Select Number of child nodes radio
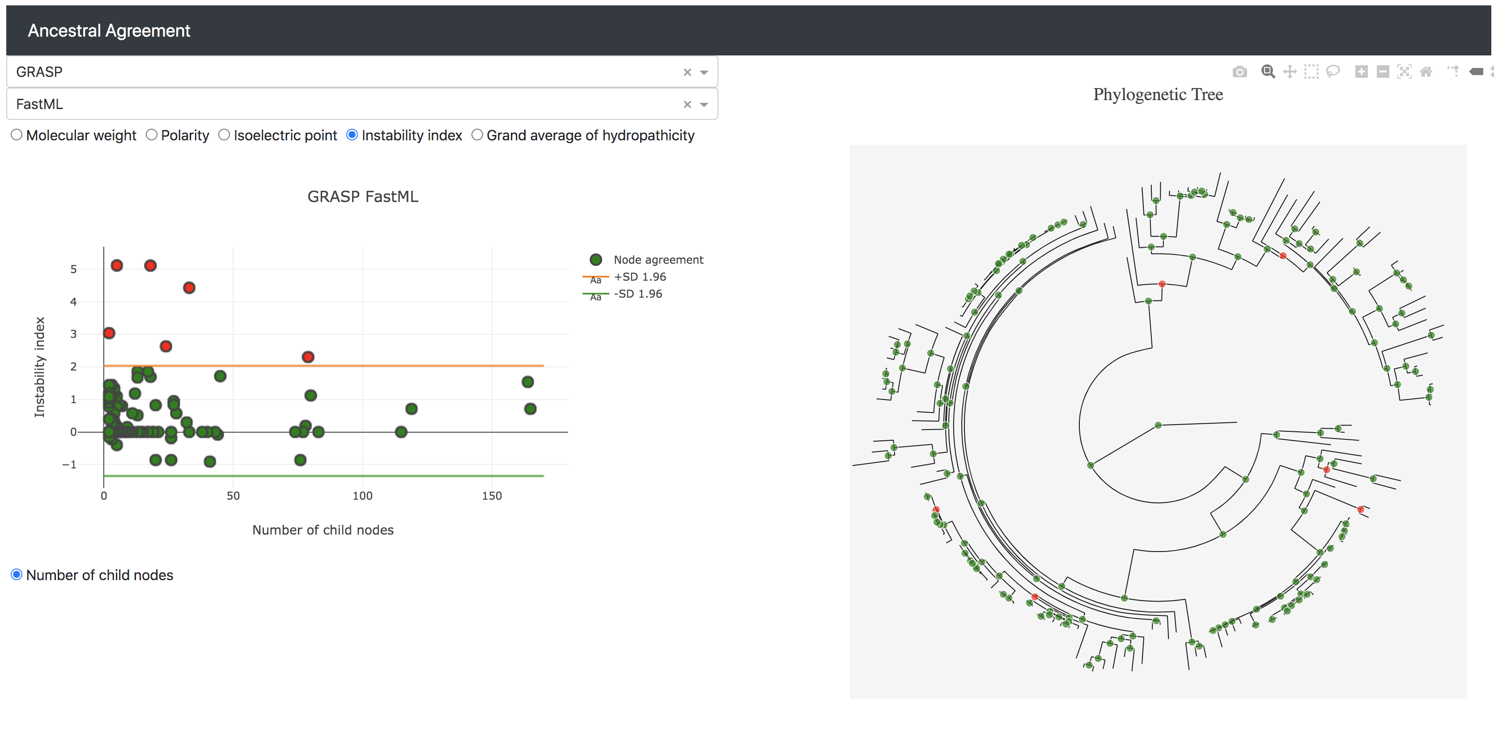This screenshot has width=1494, height=733. pyautogui.click(x=17, y=574)
